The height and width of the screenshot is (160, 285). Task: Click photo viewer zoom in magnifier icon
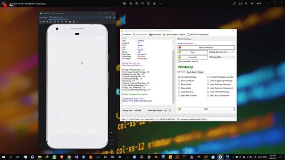tap(252, 4)
